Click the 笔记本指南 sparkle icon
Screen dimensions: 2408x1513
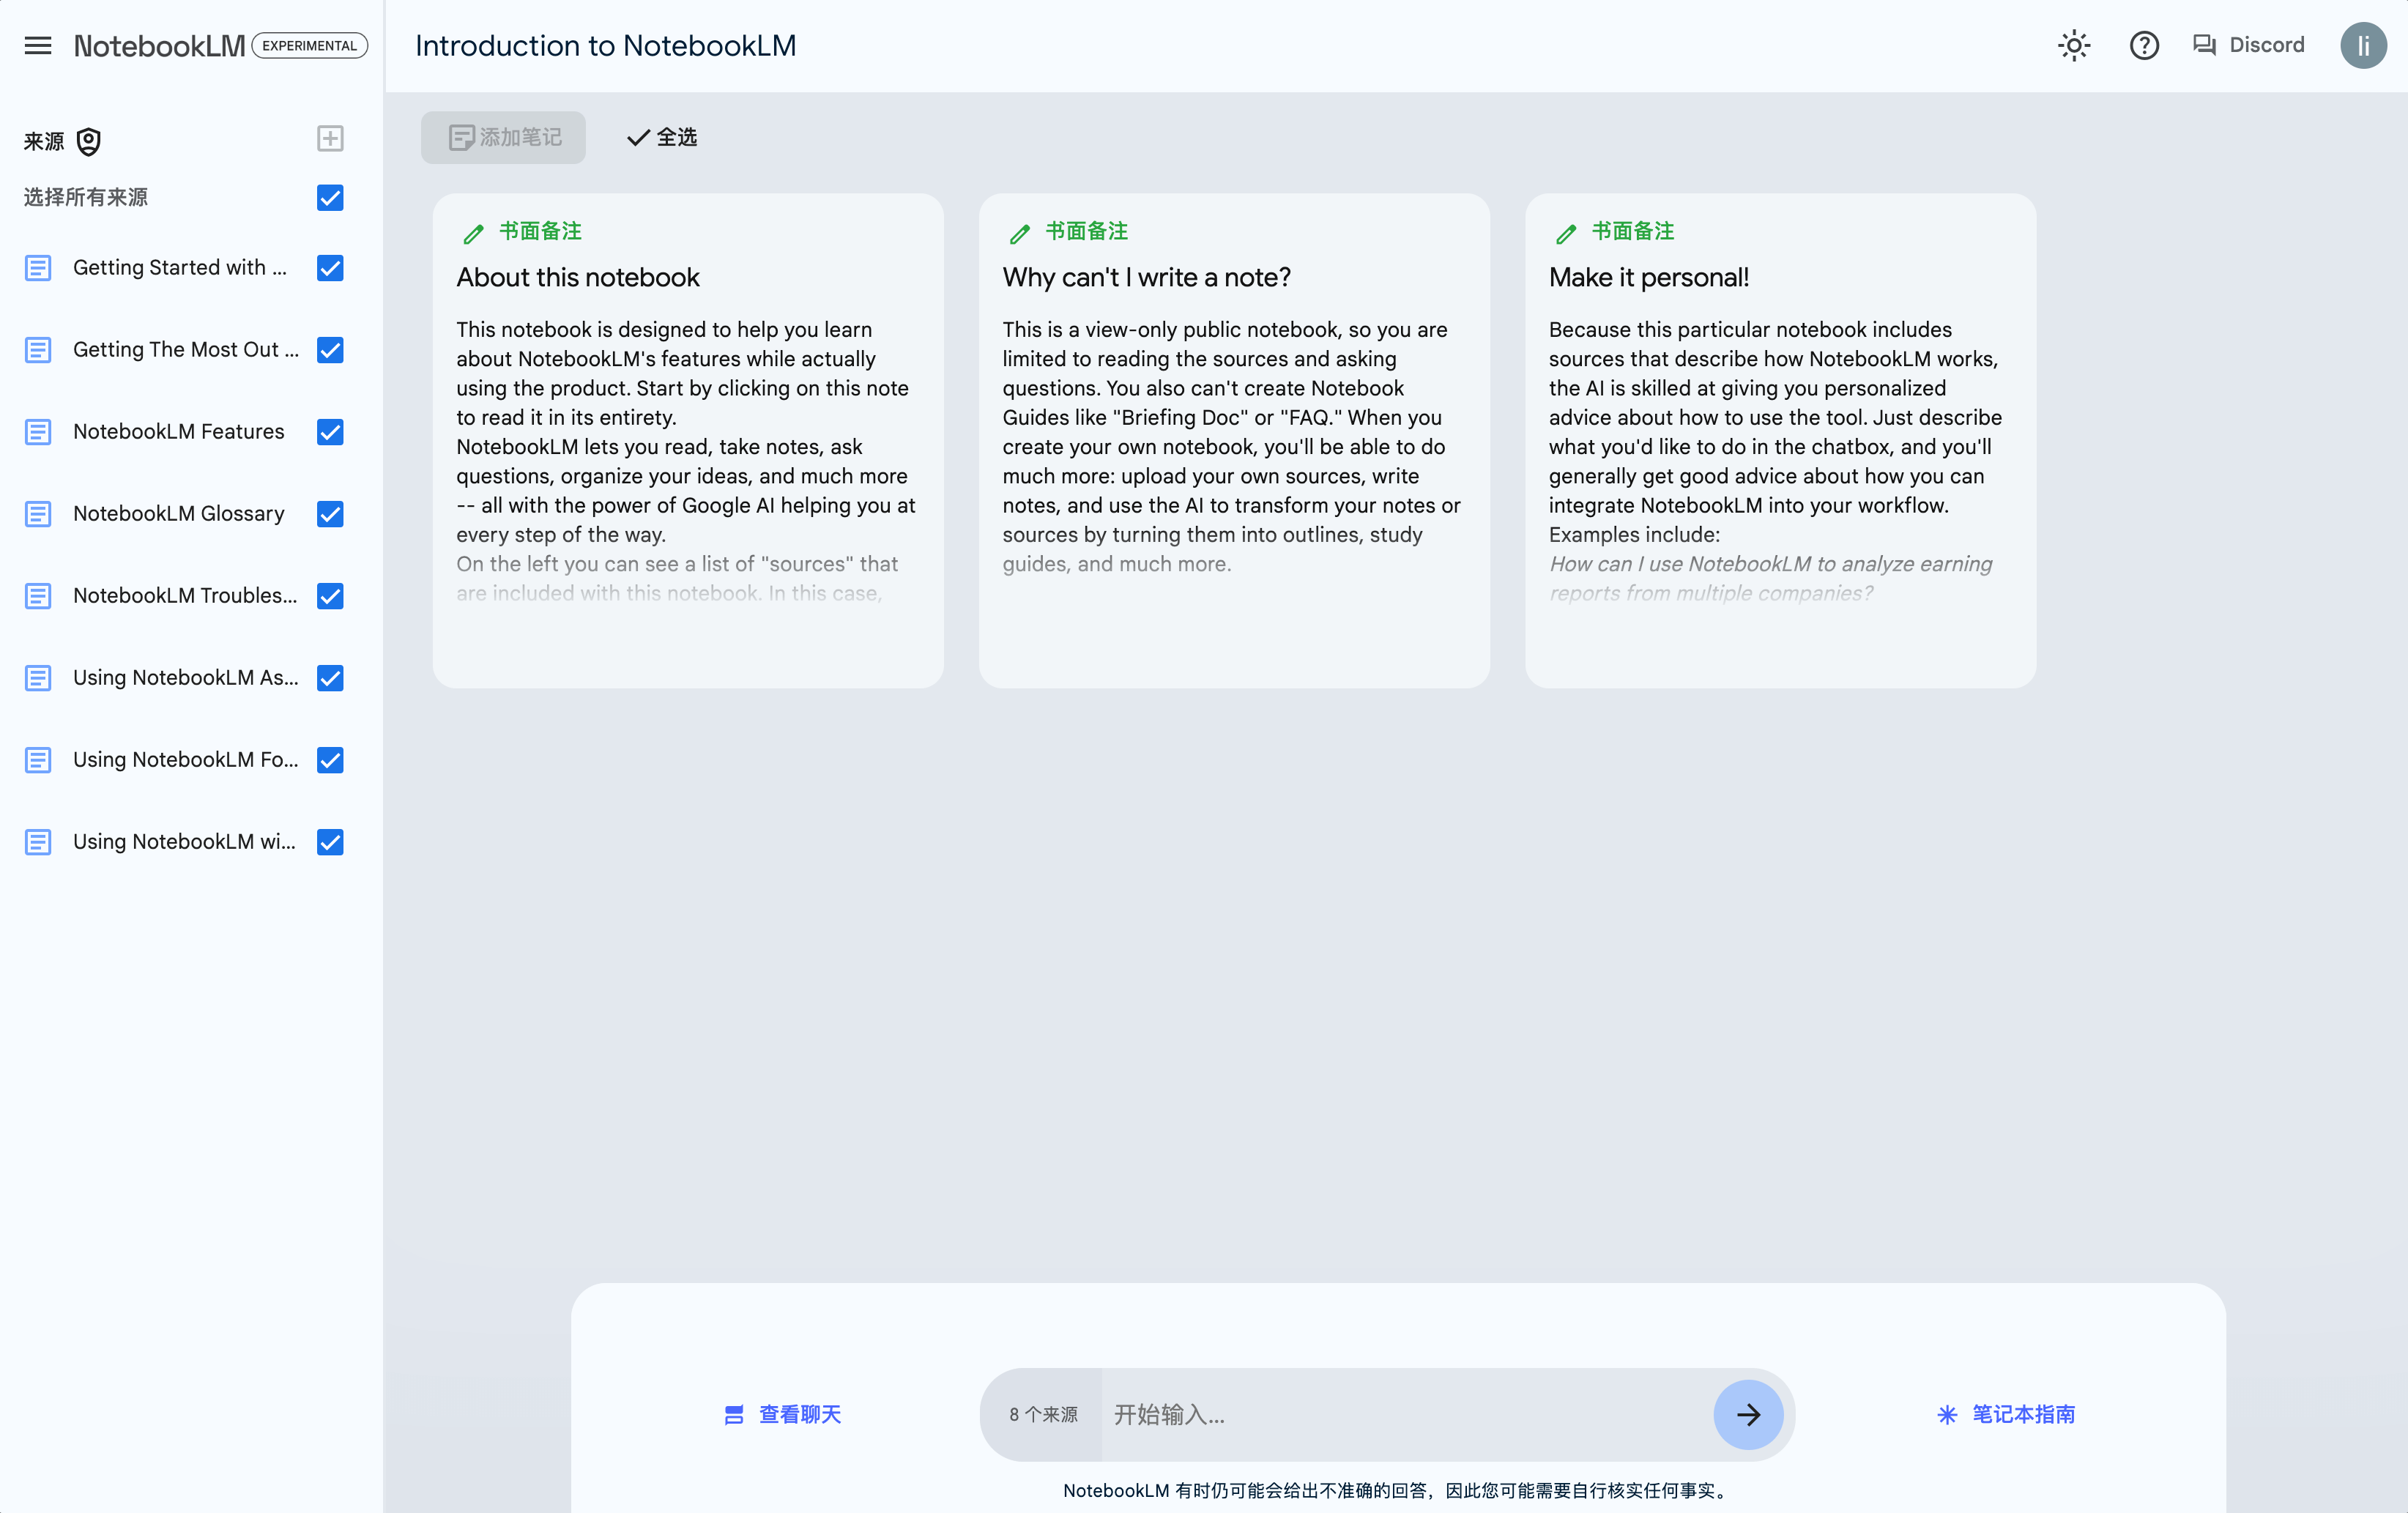pos(1947,1413)
